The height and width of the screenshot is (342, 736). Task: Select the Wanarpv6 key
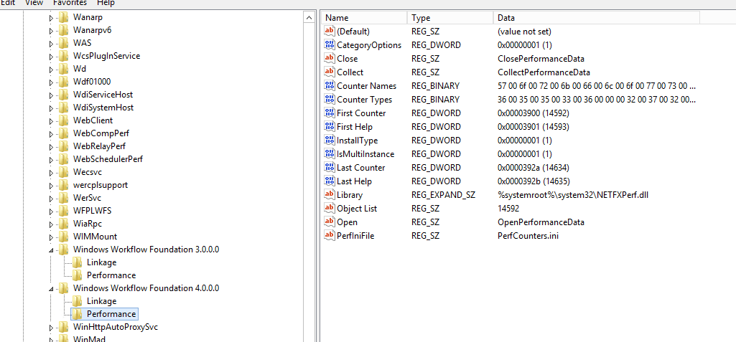(x=93, y=30)
